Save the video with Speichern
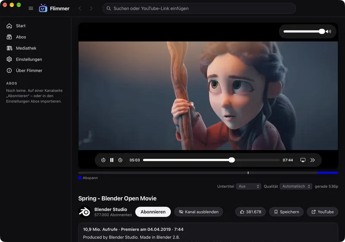 point(286,212)
